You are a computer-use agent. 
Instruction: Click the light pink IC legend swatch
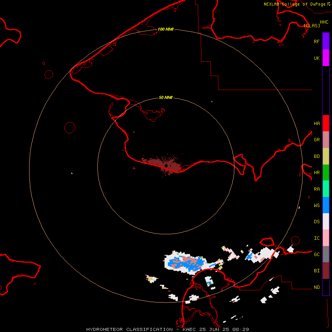[326, 238]
